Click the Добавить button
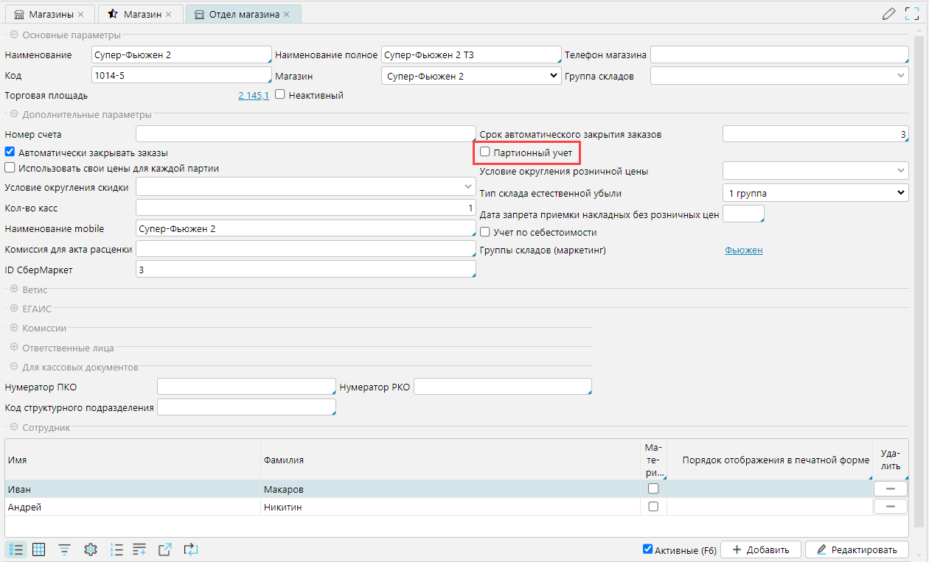Viewport: 929px width, 562px height. pos(759,549)
